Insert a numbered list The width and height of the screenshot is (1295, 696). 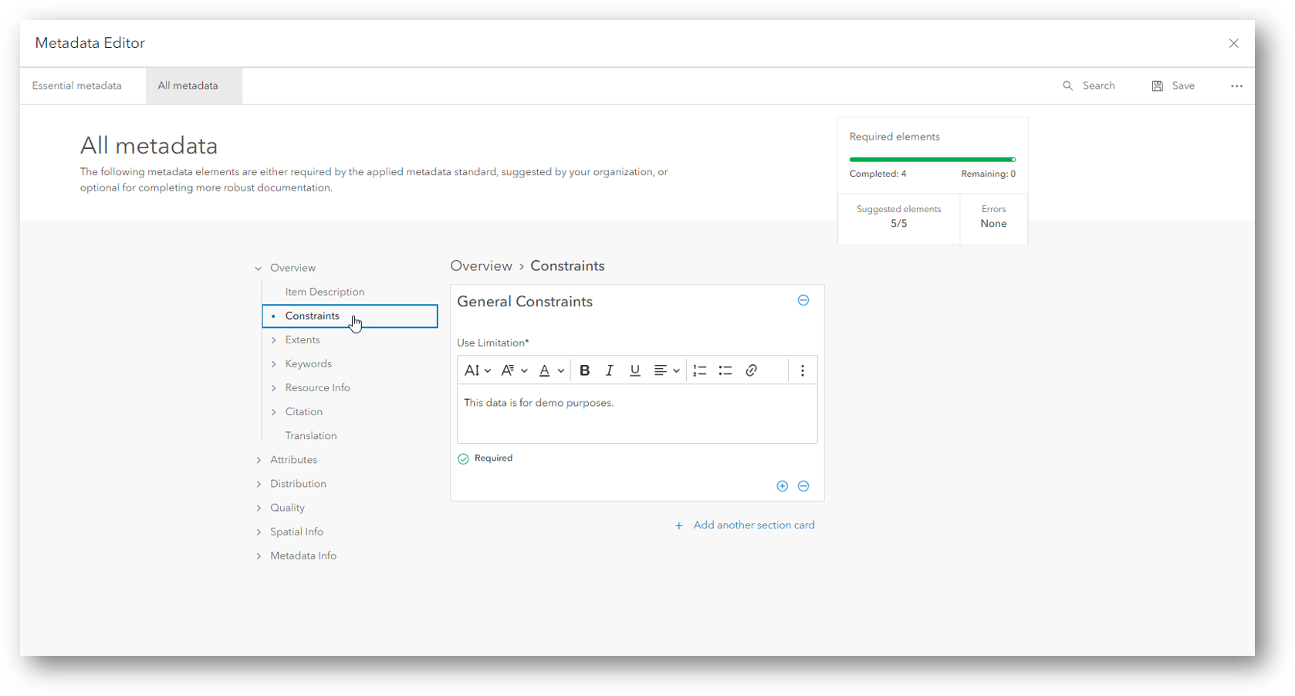[x=699, y=370]
